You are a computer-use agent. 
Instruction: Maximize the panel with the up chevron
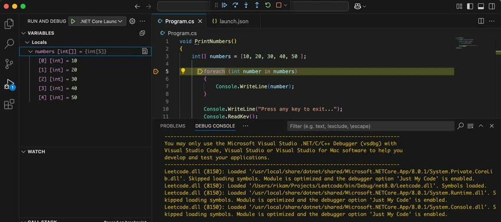click(481, 126)
